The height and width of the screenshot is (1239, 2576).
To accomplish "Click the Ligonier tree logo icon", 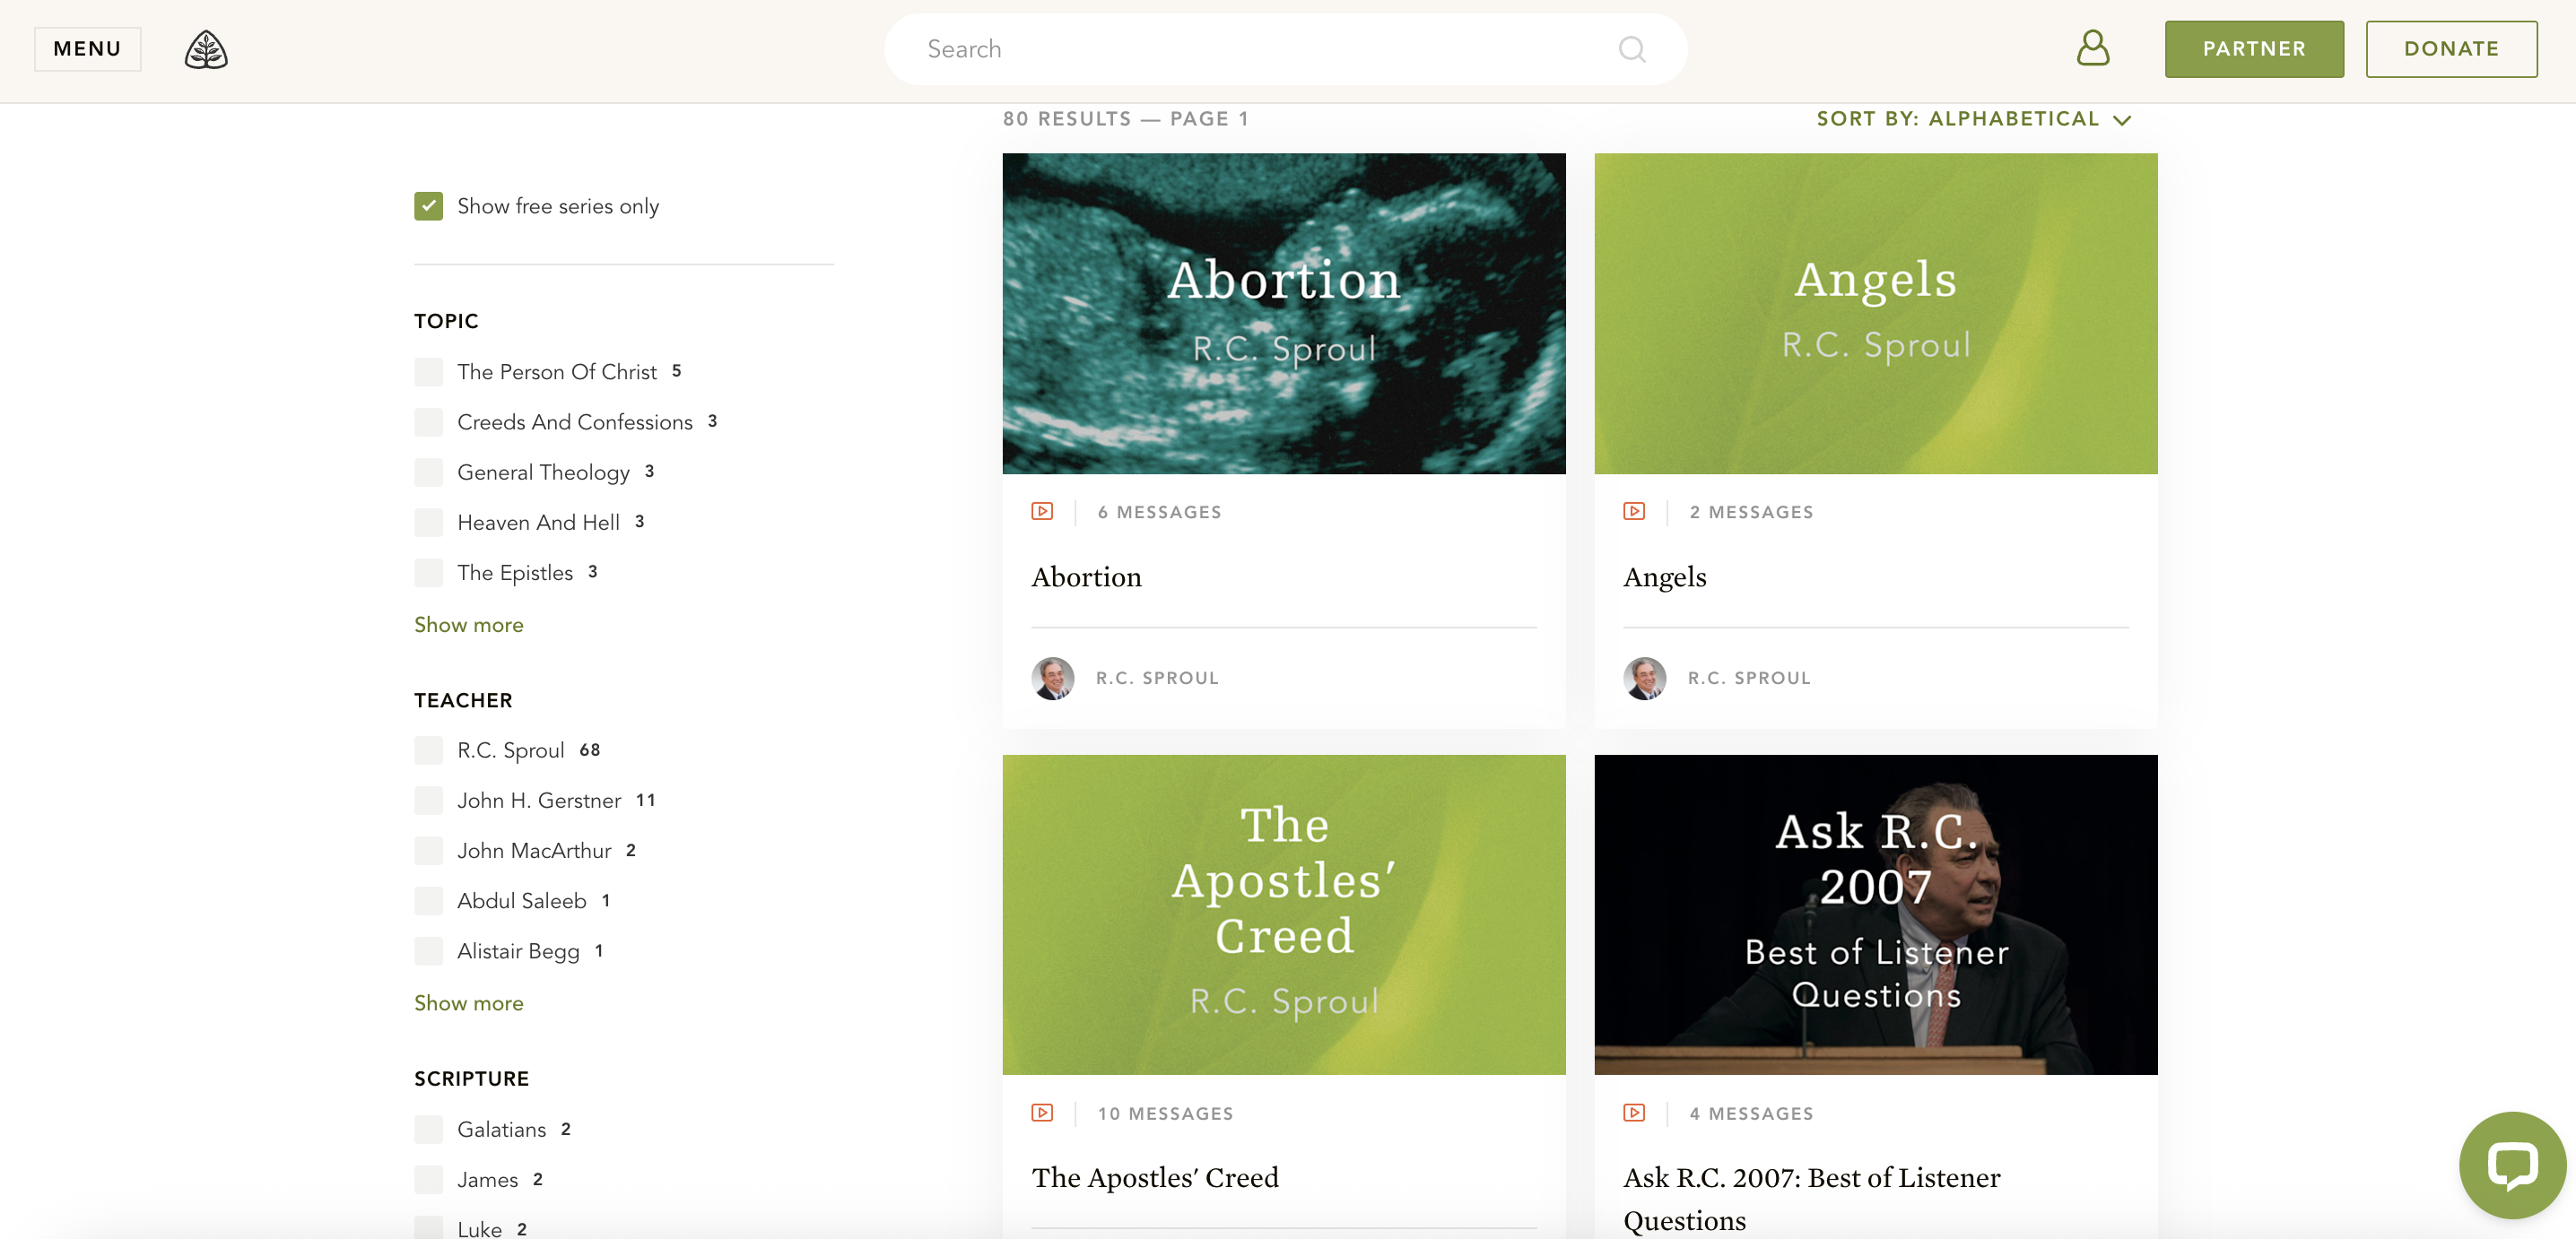I will coord(206,49).
